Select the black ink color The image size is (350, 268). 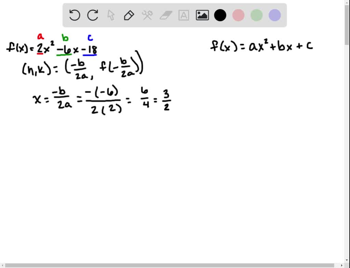220,15
